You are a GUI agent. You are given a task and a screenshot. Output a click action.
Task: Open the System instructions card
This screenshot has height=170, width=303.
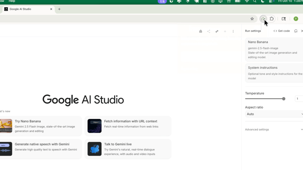point(274,73)
